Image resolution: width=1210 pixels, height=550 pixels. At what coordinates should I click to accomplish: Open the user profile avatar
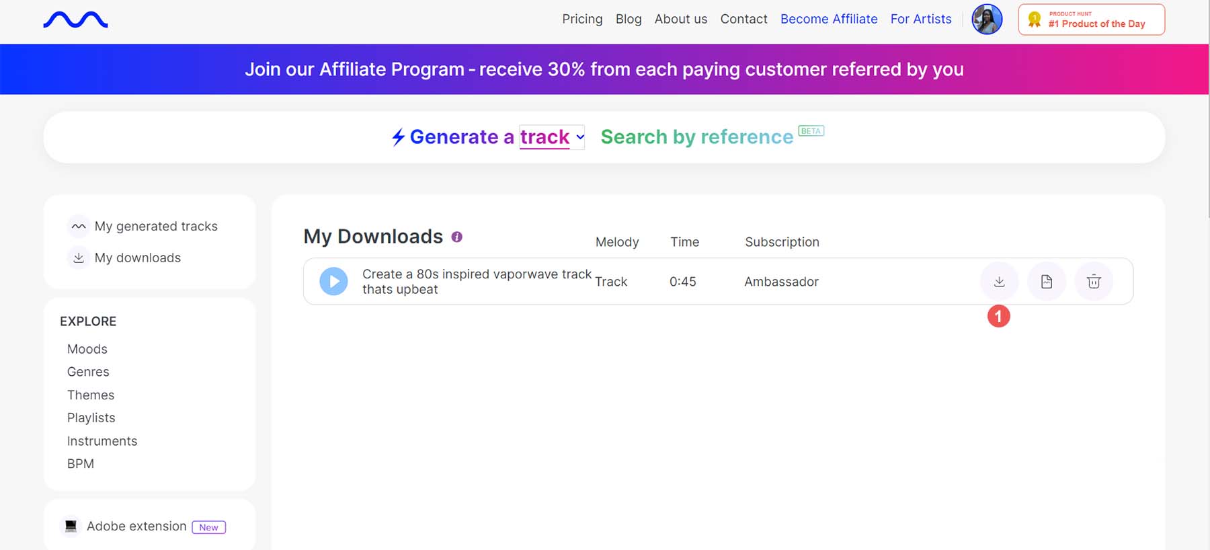pos(987,19)
